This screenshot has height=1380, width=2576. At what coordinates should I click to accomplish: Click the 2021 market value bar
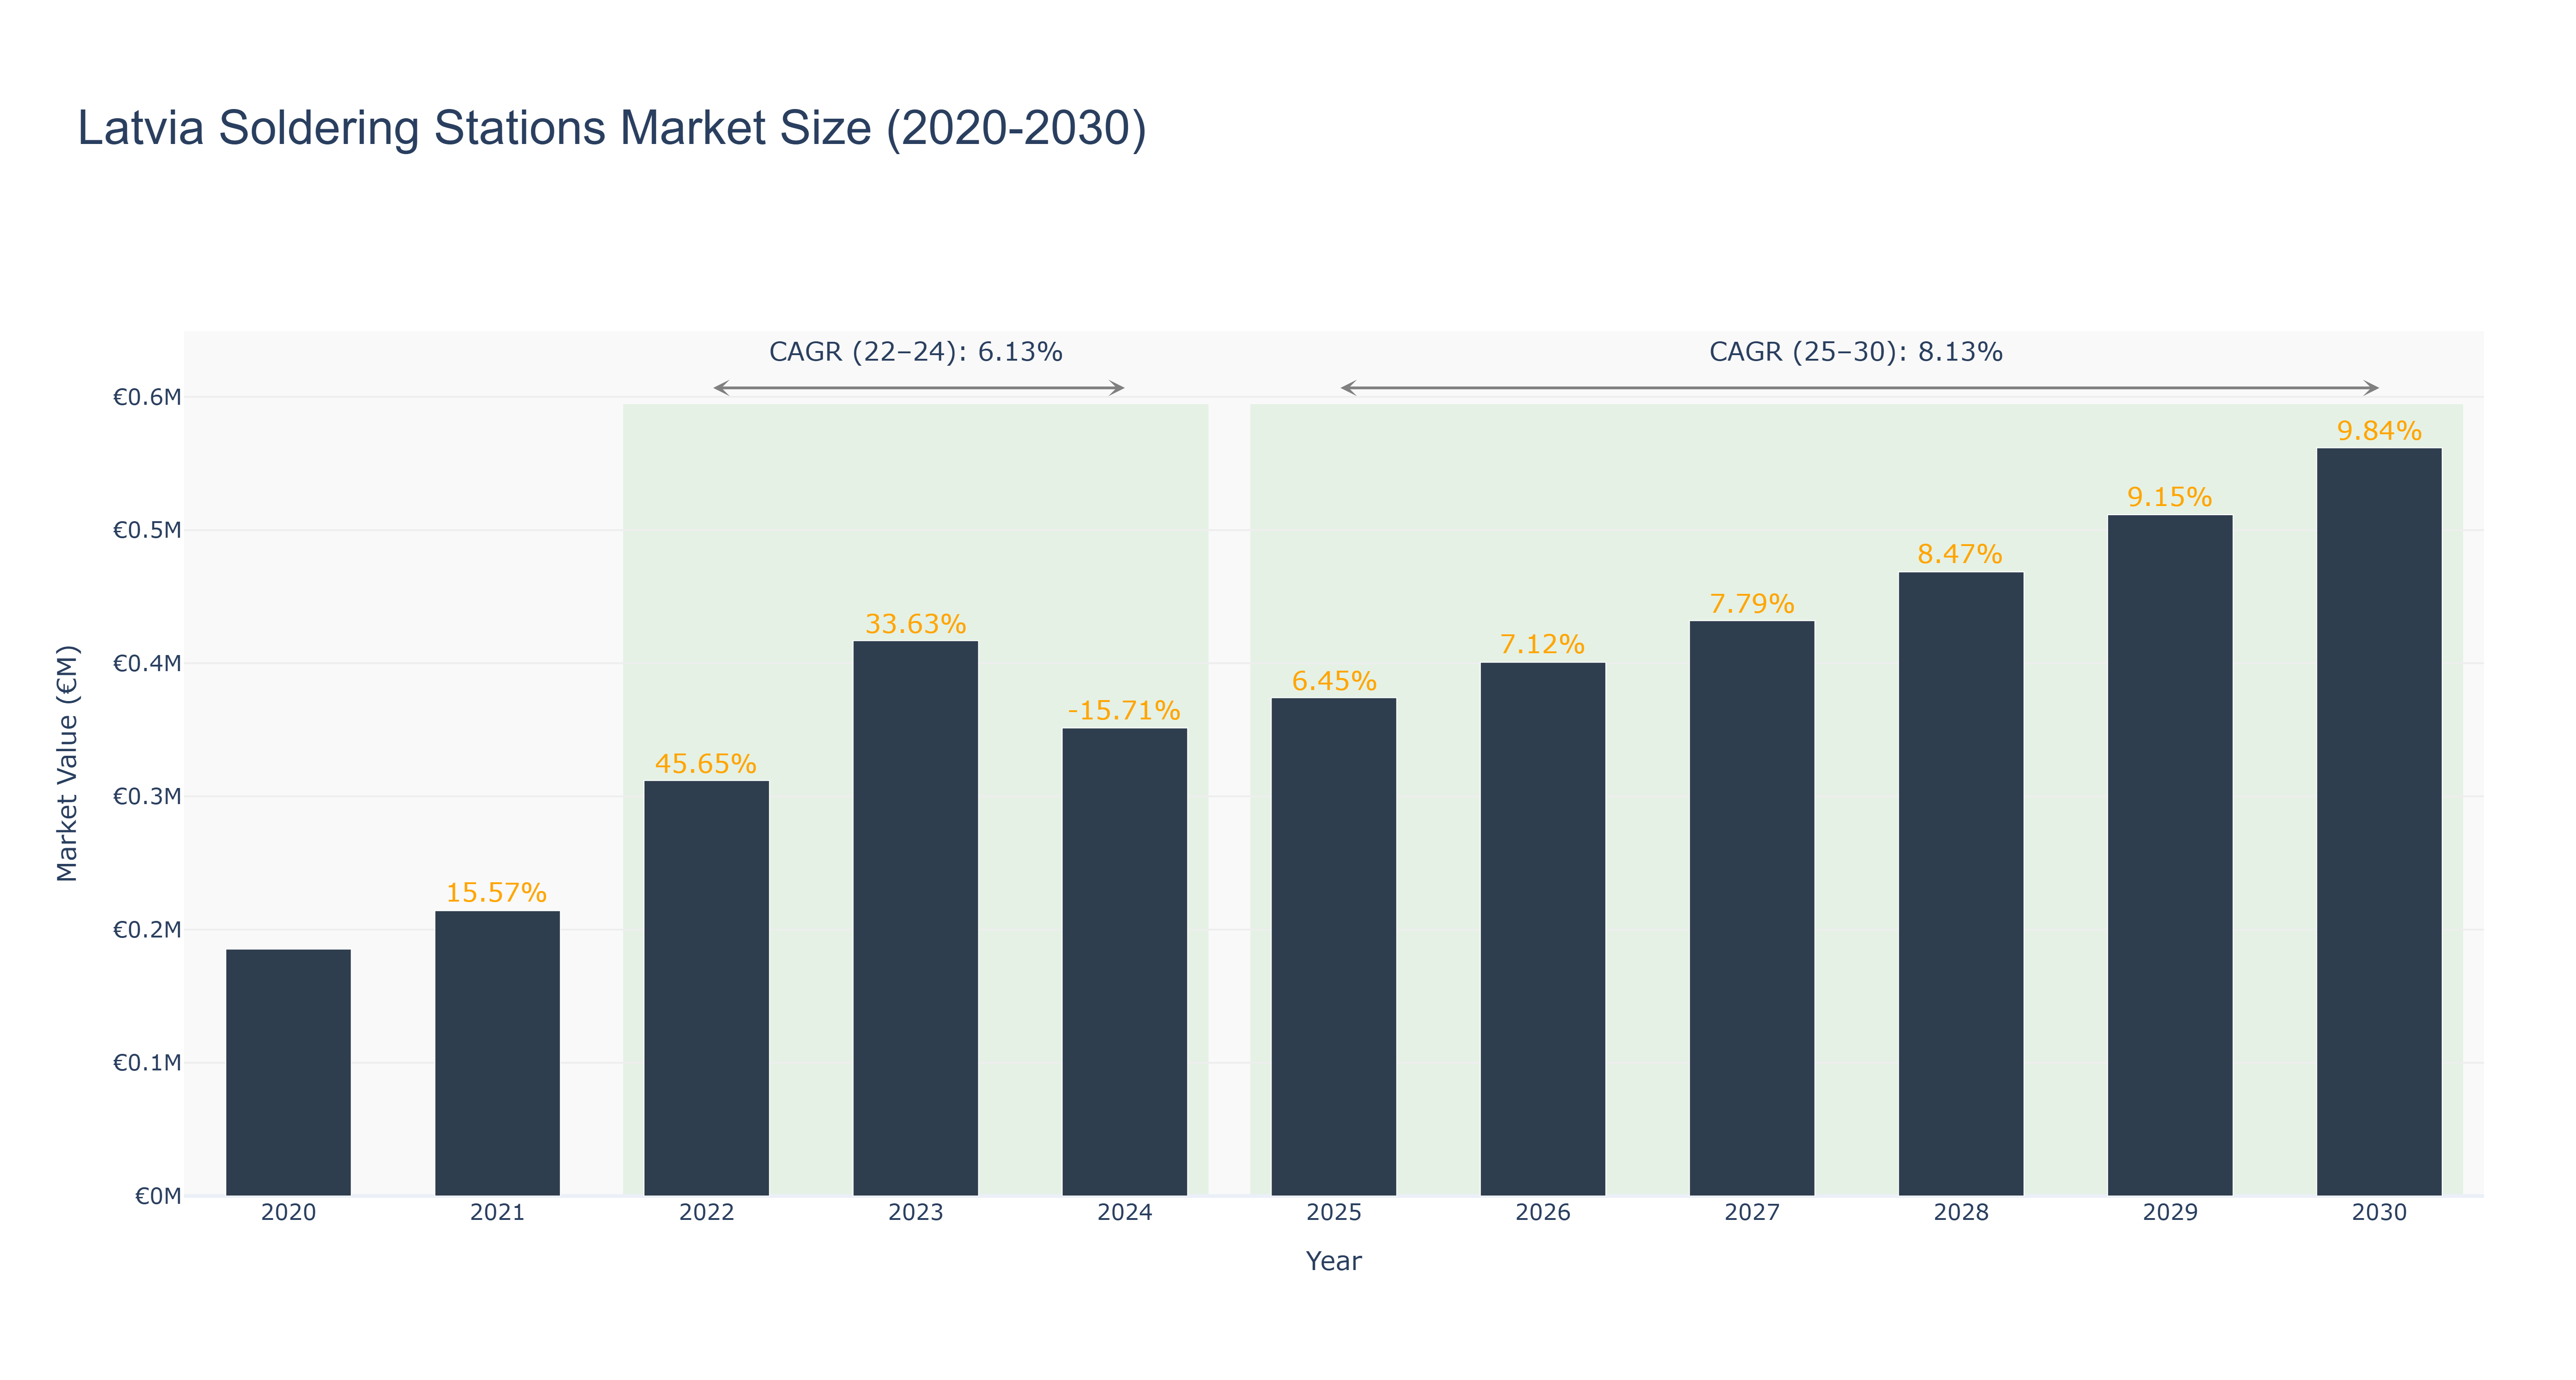coord(497,1053)
